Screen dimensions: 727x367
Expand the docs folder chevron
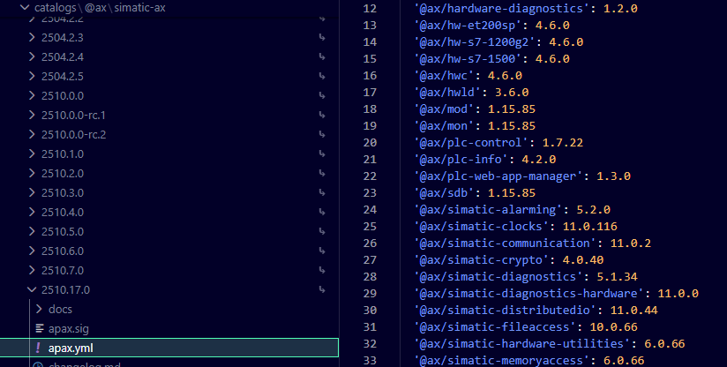coord(39,309)
